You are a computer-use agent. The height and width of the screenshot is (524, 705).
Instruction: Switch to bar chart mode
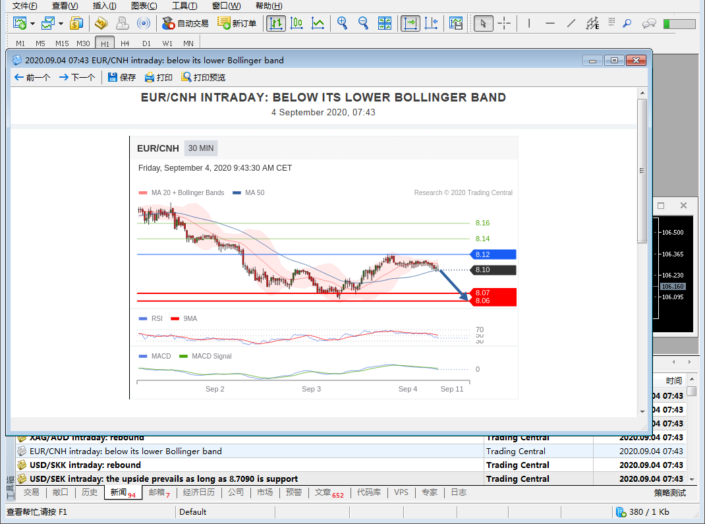(x=276, y=23)
